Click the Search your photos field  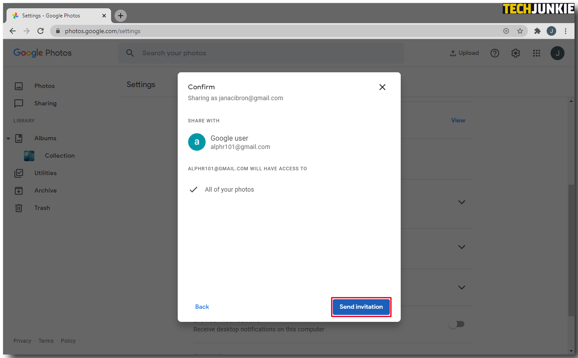[261, 53]
